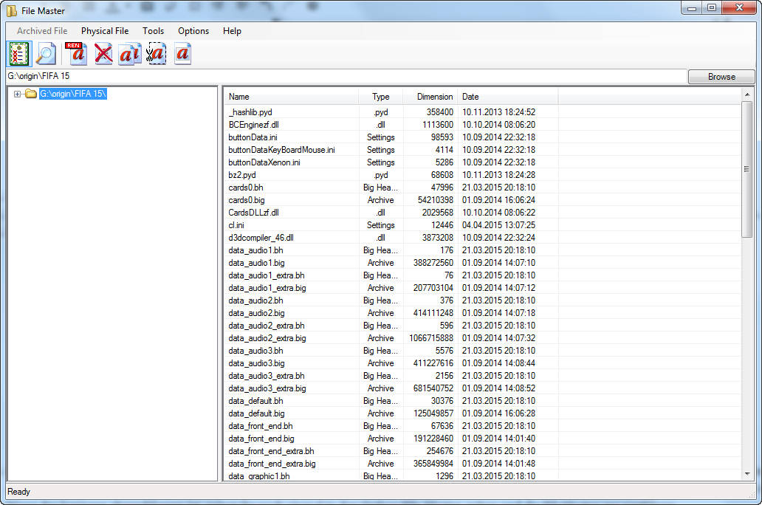Image resolution: width=762 pixels, height=505 pixels.
Task: Click the date 10.10.2014 08:06:22
Action: tap(498, 213)
